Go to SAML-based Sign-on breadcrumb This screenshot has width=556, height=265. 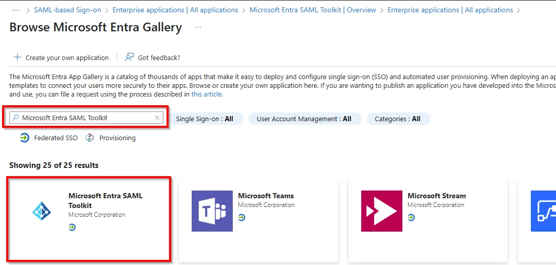(67, 10)
